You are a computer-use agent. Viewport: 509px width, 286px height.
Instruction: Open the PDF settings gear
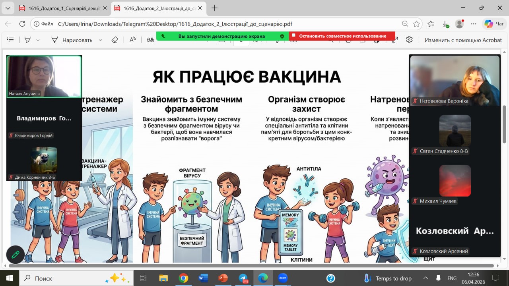click(x=409, y=40)
